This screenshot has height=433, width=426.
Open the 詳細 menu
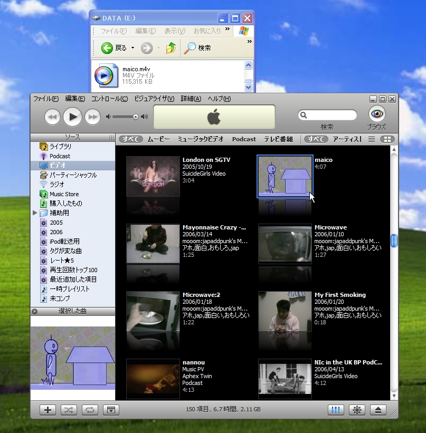191,99
